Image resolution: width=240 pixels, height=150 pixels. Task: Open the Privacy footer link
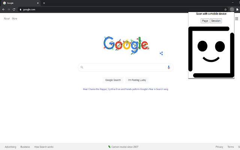click(x=219, y=147)
